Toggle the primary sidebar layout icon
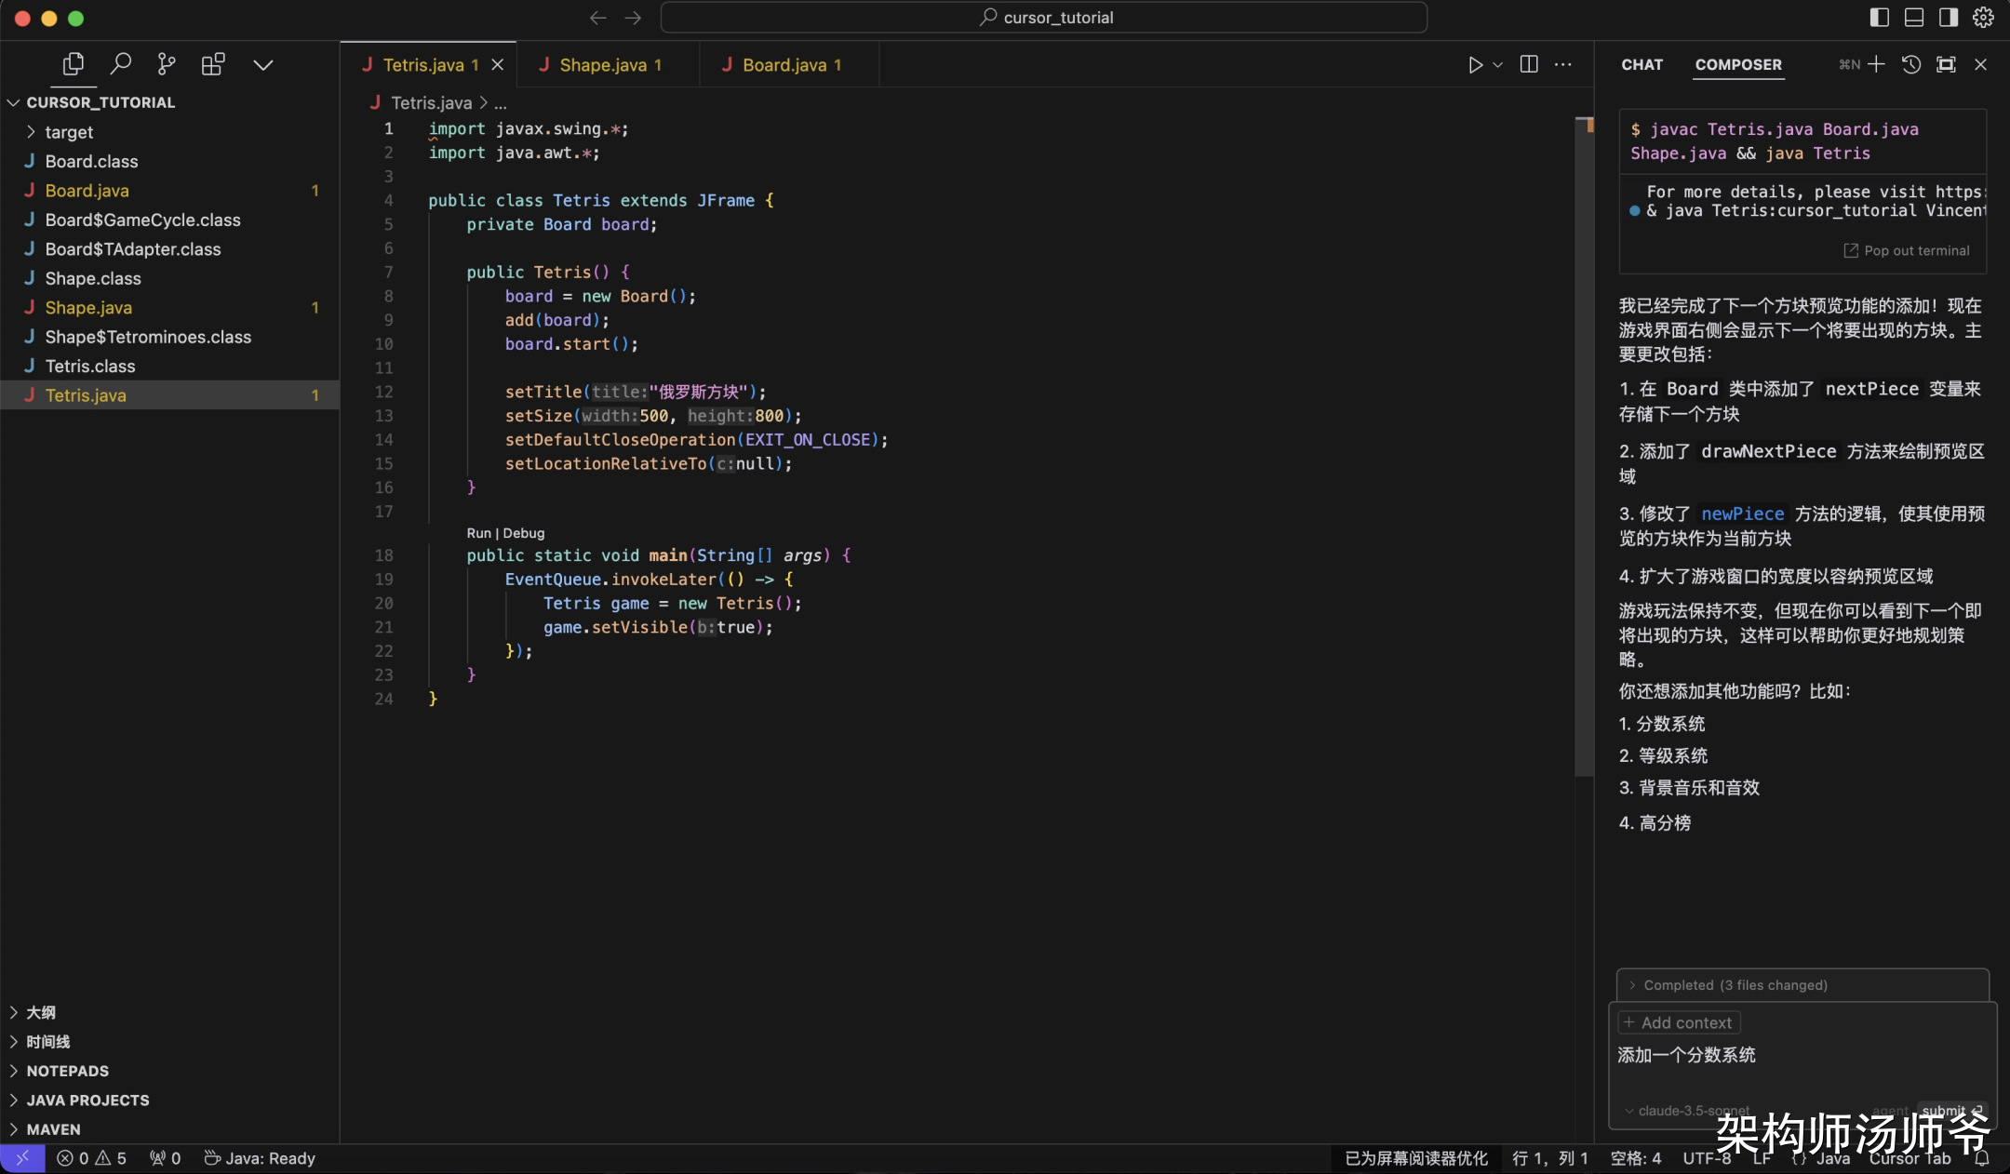2010x1174 pixels. (x=1879, y=17)
